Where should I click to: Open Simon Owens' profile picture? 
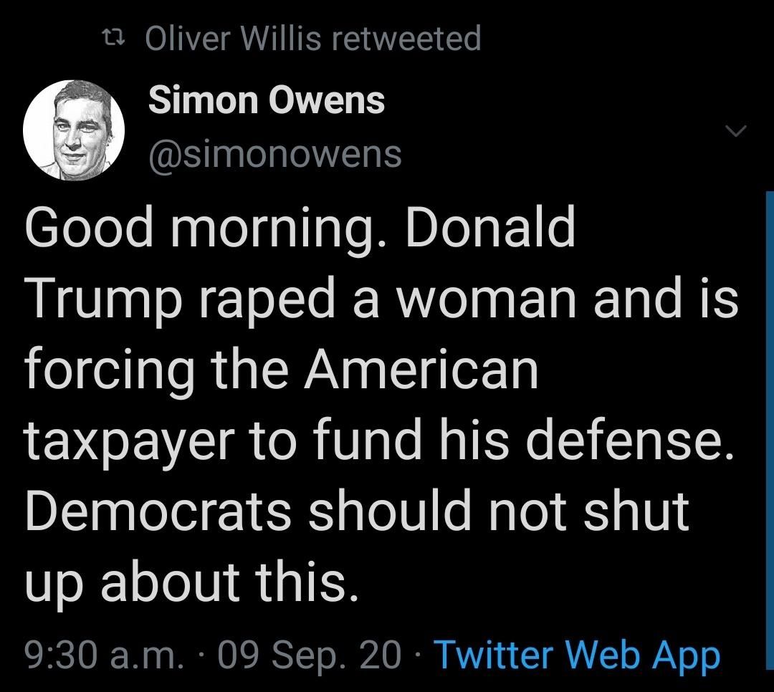75,129
